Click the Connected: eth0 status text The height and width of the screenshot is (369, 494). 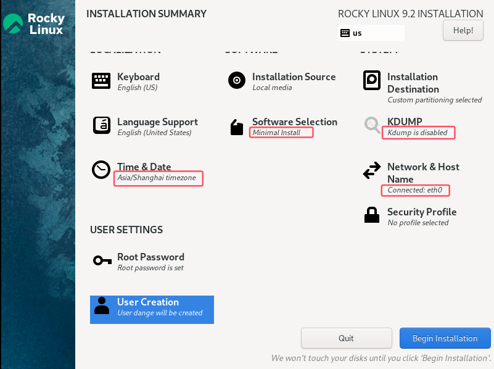[415, 190]
